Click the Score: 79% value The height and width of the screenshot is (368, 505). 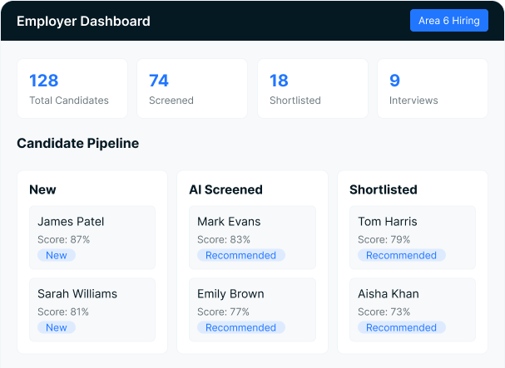[384, 239]
